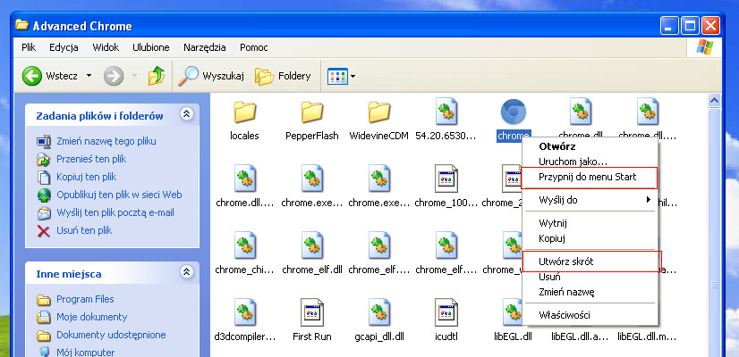Open the Ulubione menu
Image resolution: width=739 pixels, height=357 pixels.
click(x=151, y=47)
